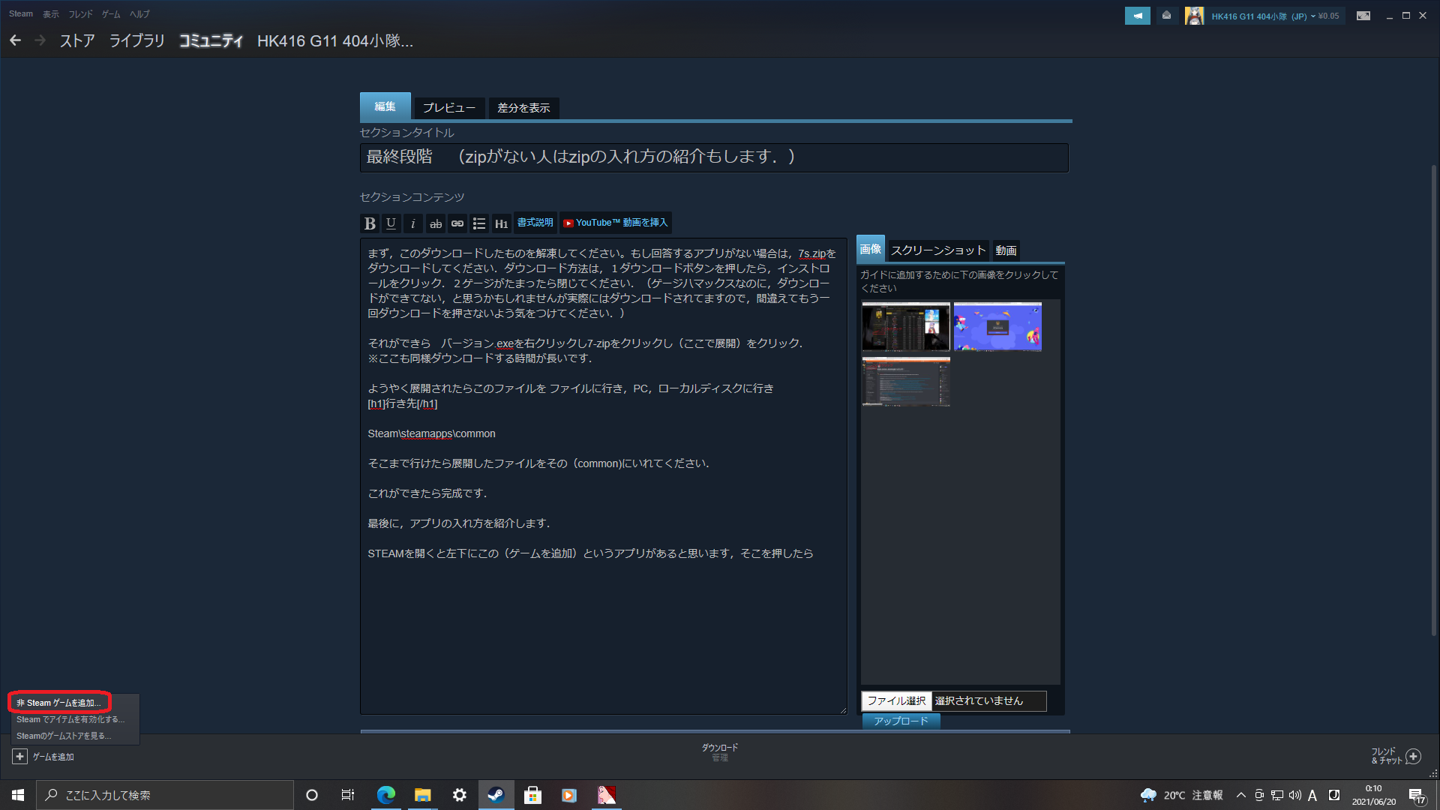Apply strikethrough formatting icon
Image resolution: width=1440 pixels, height=810 pixels.
[435, 223]
